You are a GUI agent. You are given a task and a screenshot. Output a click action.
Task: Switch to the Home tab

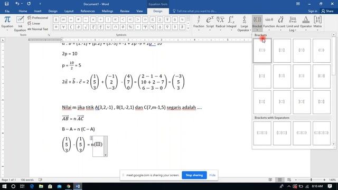pyautogui.click(x=23, y=11)
